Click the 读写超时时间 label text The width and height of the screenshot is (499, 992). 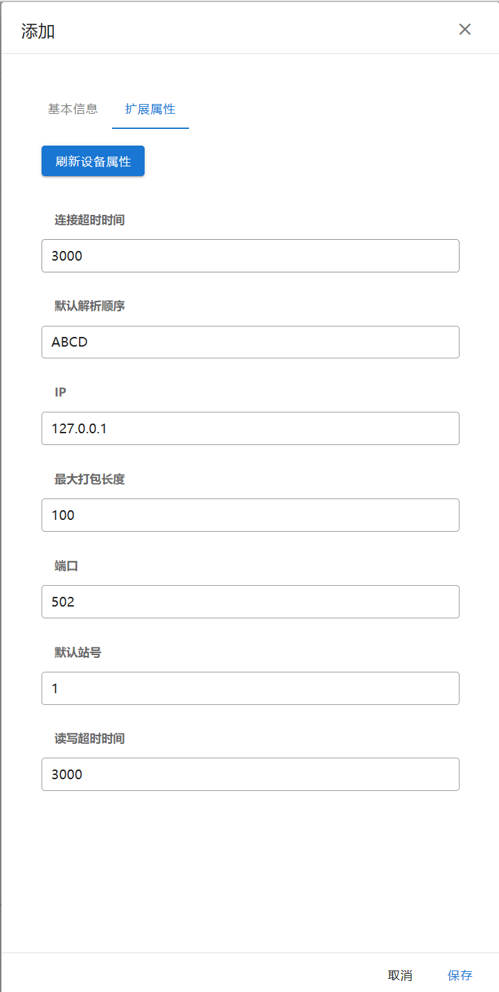89,738
